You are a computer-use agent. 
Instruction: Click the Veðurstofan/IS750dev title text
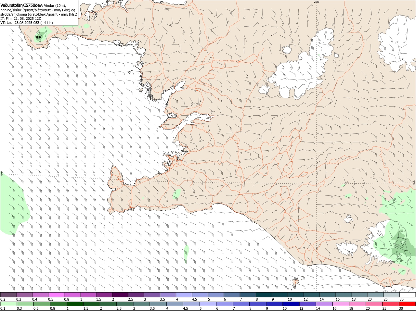click(21, 5)
